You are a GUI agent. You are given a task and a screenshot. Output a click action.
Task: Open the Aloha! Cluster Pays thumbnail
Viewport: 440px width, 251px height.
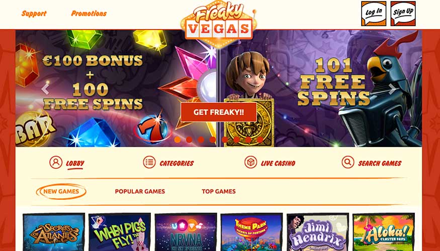click(x=384, y=232)
